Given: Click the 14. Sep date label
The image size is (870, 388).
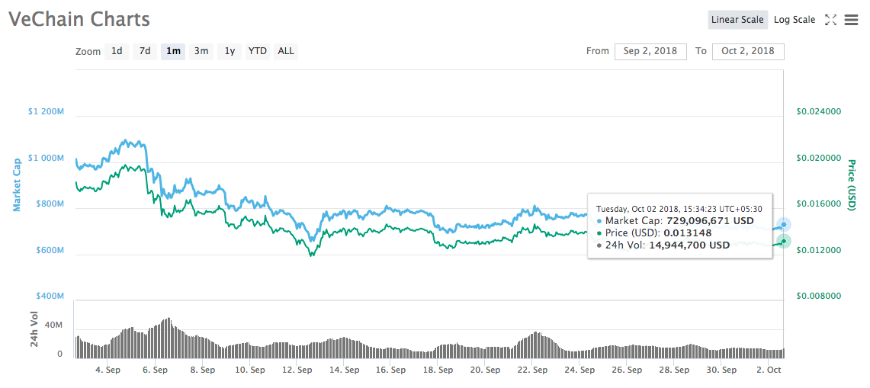Looking at the screenshot, I should [x=344, y=369].
